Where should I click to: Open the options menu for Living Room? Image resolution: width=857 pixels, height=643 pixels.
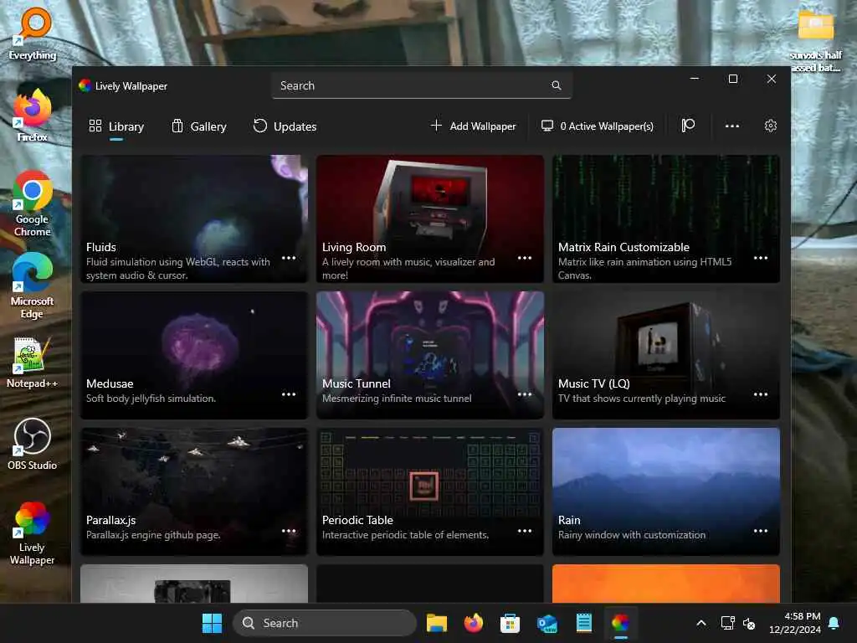pos(525,258)
